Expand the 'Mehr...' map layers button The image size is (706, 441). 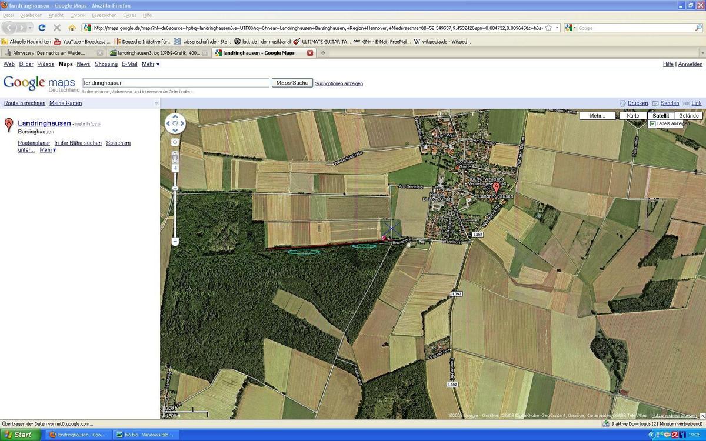pos(597,116)
